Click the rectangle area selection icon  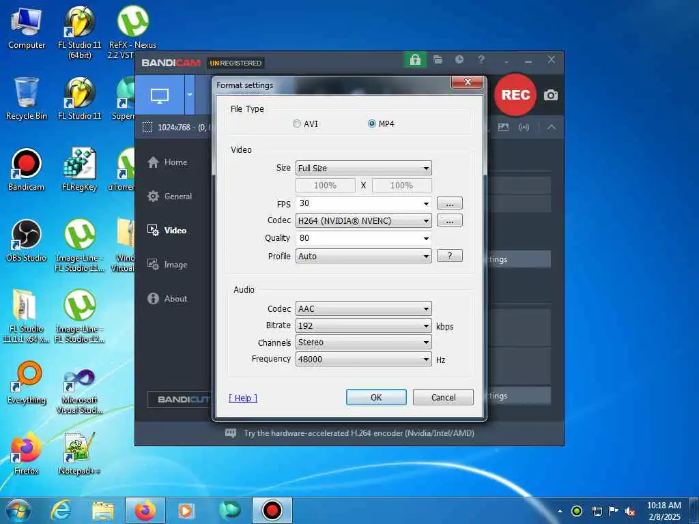coord(147,128)
